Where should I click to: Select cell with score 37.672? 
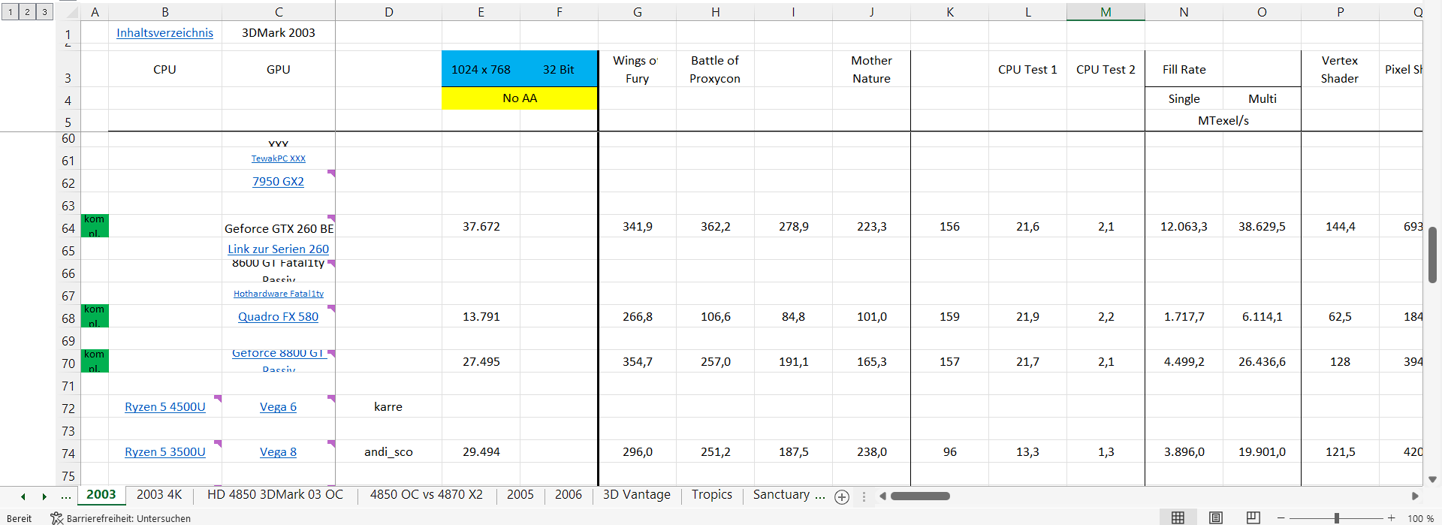tap(481, 226)
